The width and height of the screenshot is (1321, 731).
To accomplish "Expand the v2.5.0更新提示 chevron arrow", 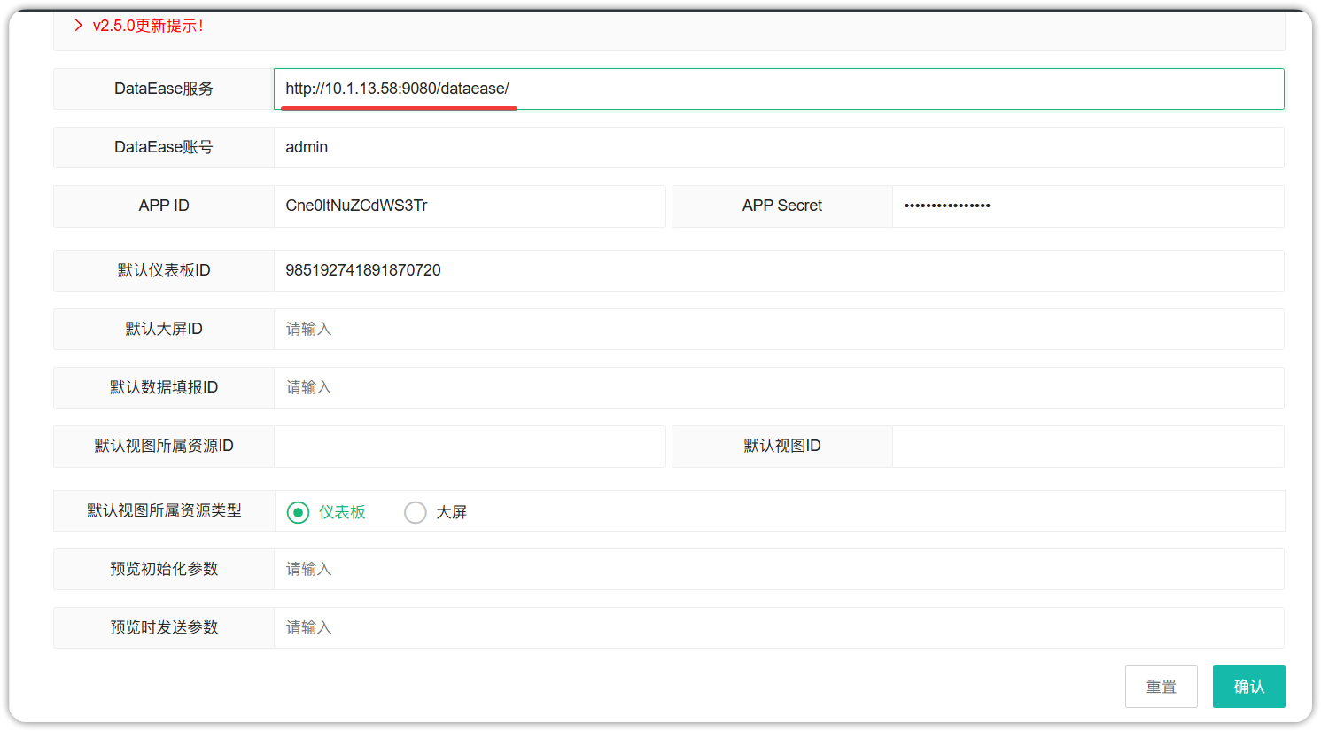I will click(78, 26).
